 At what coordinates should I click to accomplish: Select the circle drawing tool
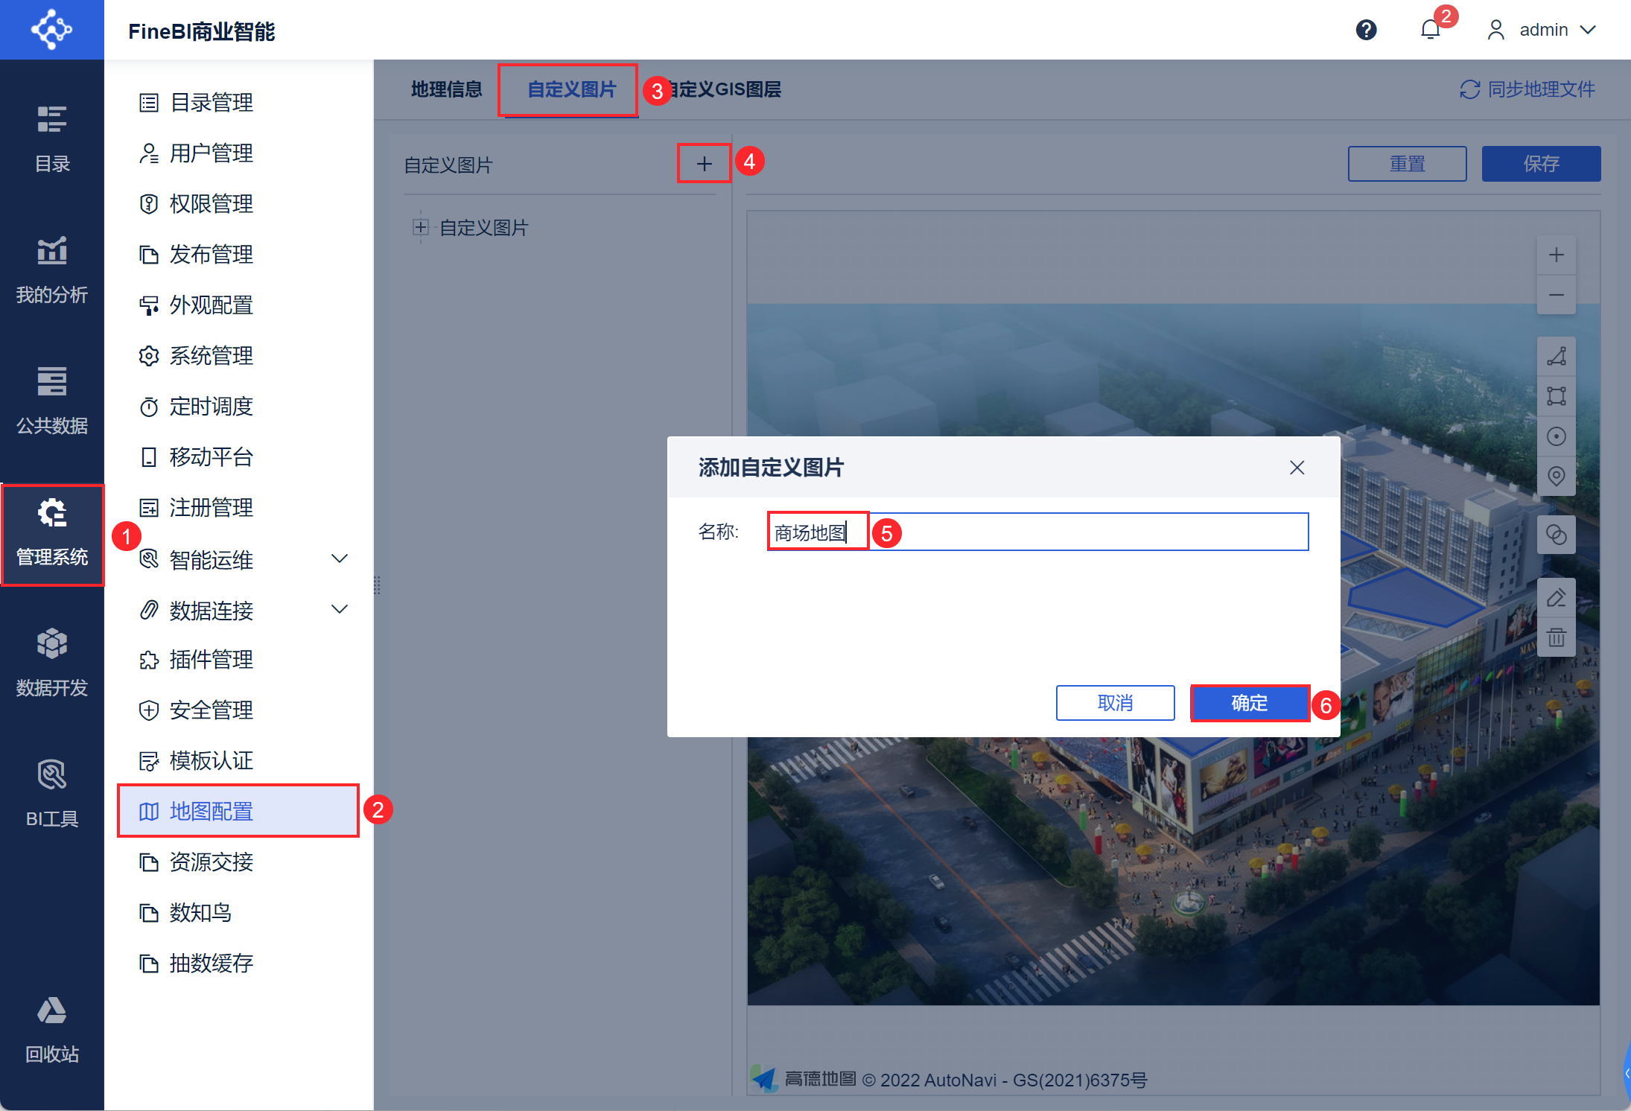coord(1556,436)
